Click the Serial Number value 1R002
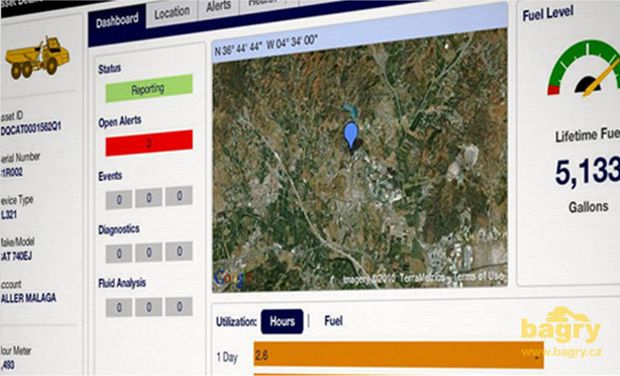Image resolution: width=620 pixels, height=376 pixels. click(12, 173)
